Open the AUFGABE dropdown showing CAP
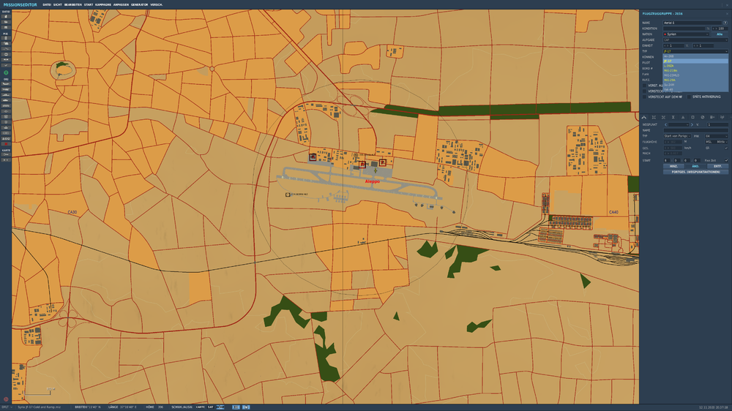This screenshot has width=732, height=411. (x=695, y=39)
